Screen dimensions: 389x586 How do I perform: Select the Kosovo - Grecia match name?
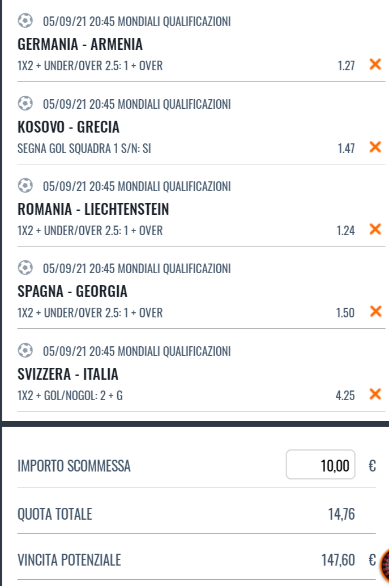pos(69,127)
